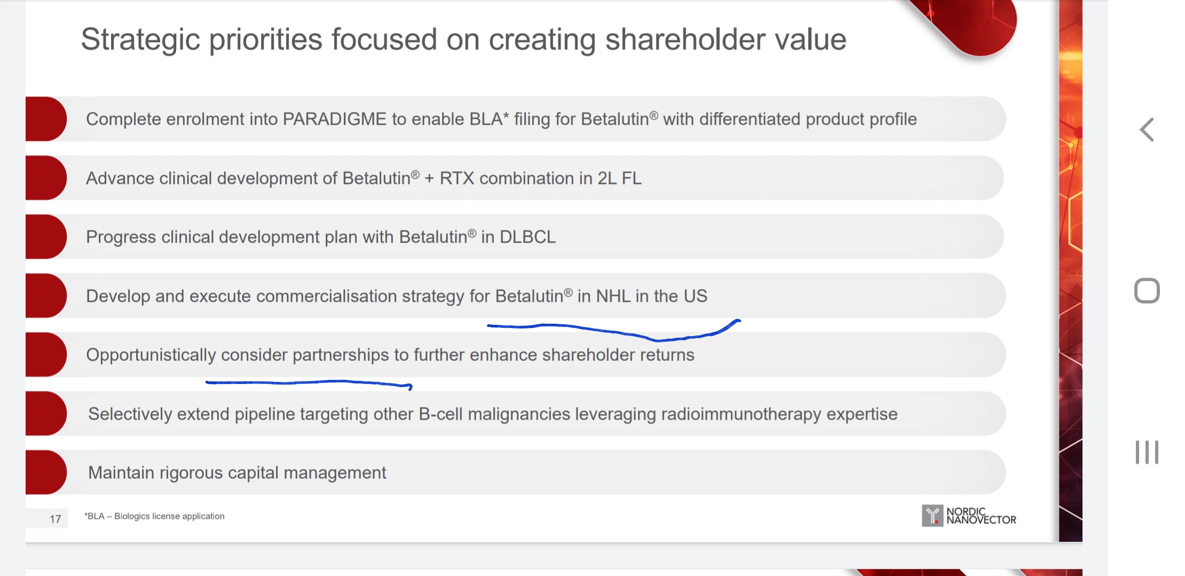Open the recent apps navigation icon

click(x=1147, y=452)
